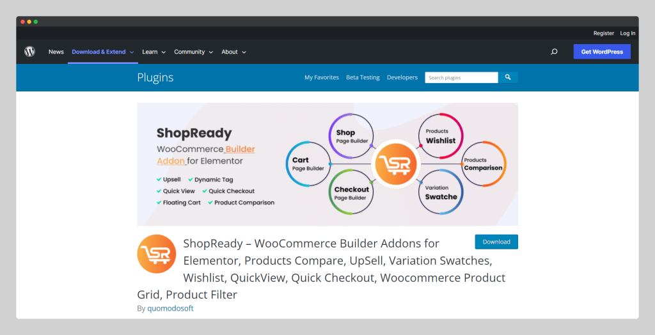
Task: Open the Beta Testing page
Action: [x=363, y=77]
